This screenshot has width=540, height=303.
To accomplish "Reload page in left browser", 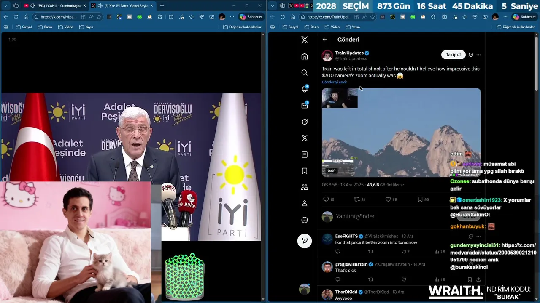I will click(16, 17).
